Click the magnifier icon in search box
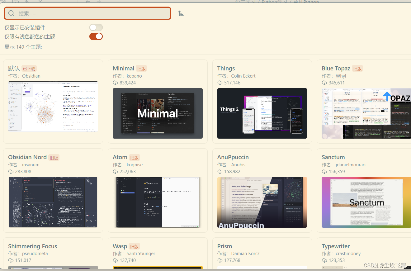 (12, 13)
